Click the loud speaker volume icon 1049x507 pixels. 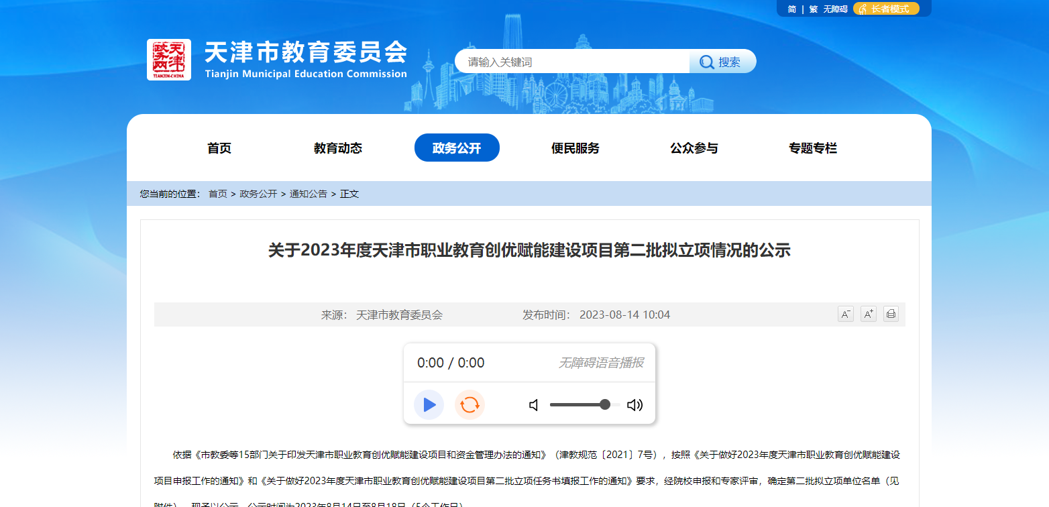pos(634,405)
